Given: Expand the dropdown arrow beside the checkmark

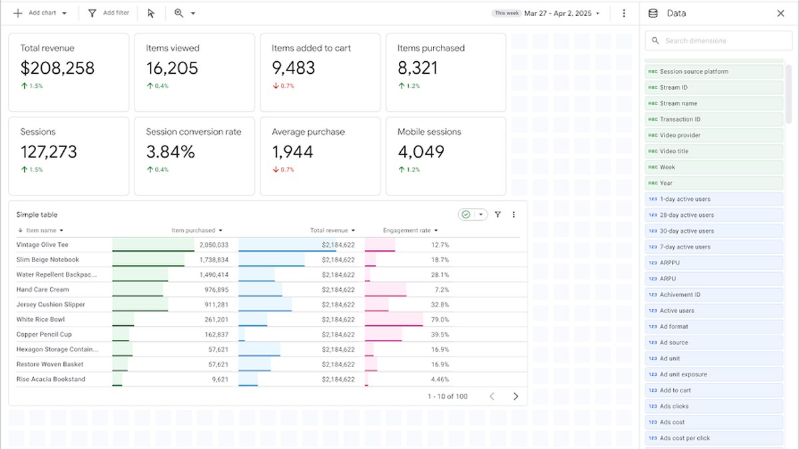Looking at the screenshot, I should [x=480, y=215].
